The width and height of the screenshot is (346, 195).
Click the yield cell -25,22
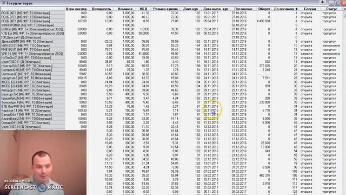[x=108, y=41]
